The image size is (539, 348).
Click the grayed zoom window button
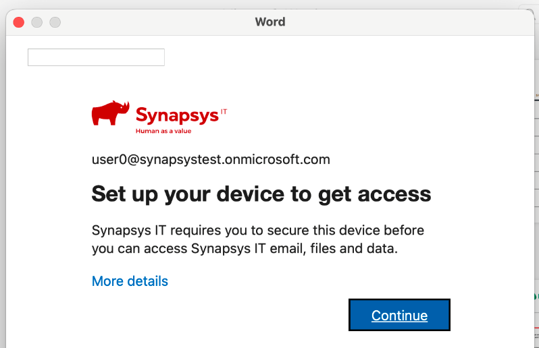tap(55, 22)
